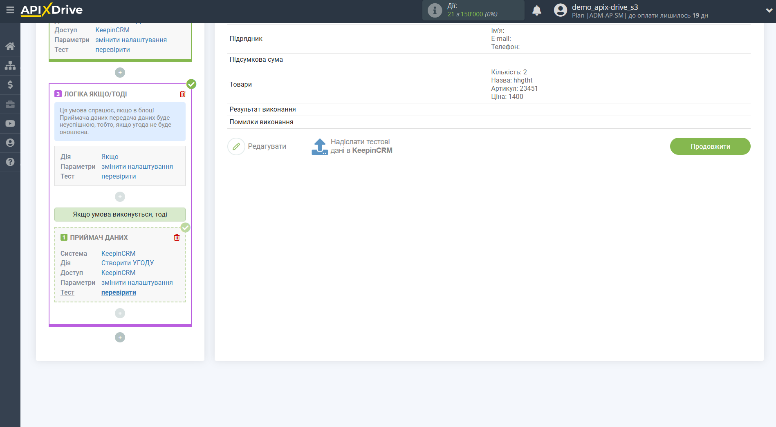The image size is (776, 427).
Task: Click the green checkmark on Логіка block
Action: 191,84
